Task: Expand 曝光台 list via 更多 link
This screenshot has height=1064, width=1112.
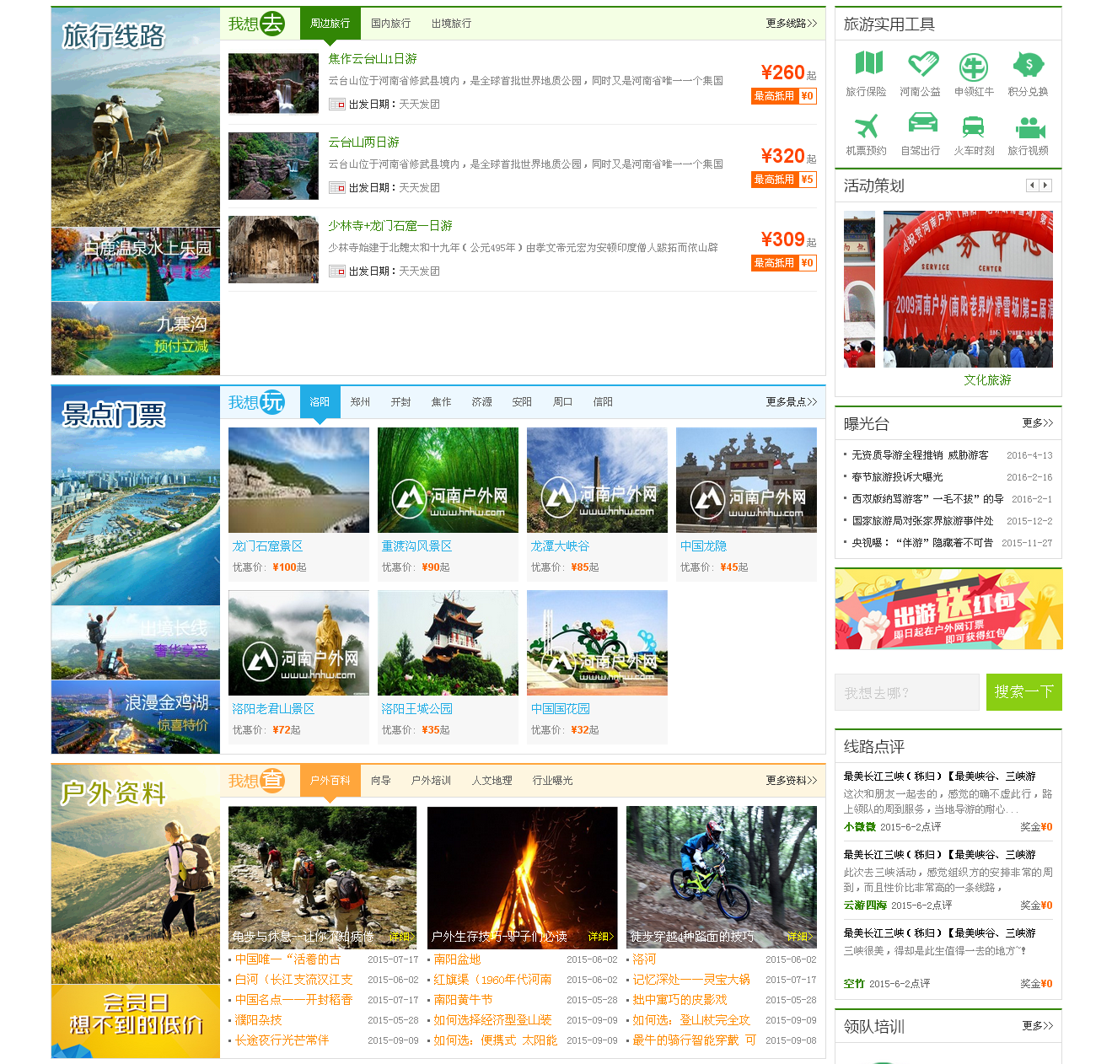Action: tap(1038, 424)
